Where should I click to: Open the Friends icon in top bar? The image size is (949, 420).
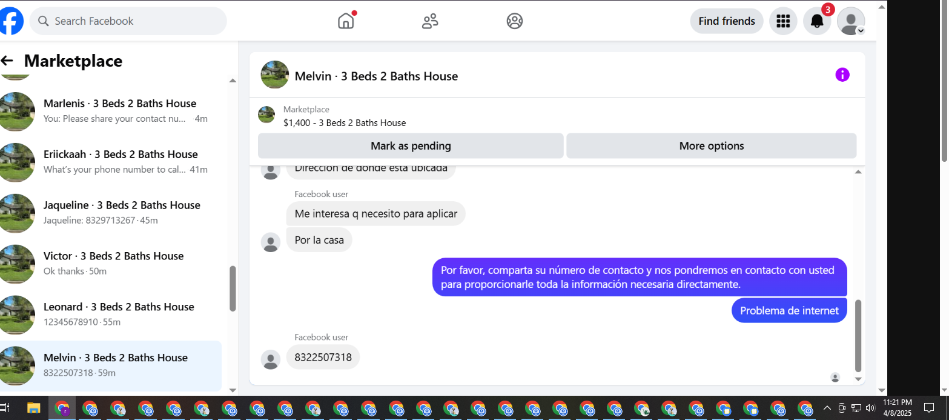[x=430, y=21]
